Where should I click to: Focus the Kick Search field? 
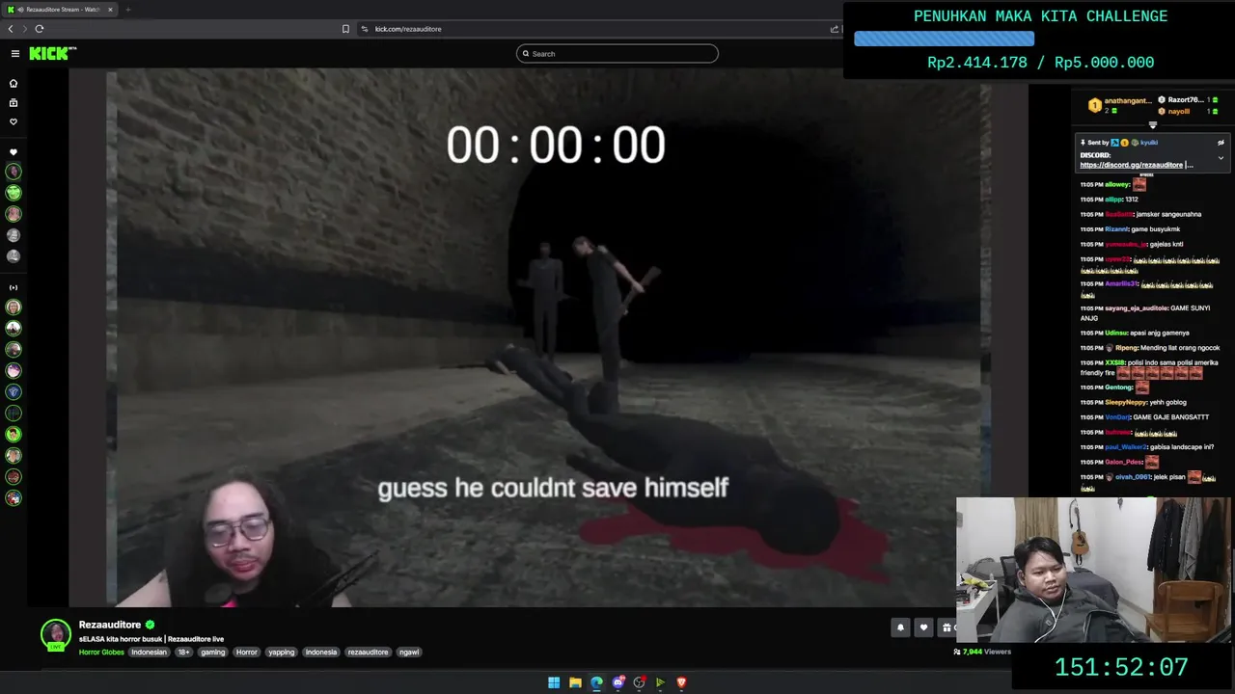(x=617, y=54)
